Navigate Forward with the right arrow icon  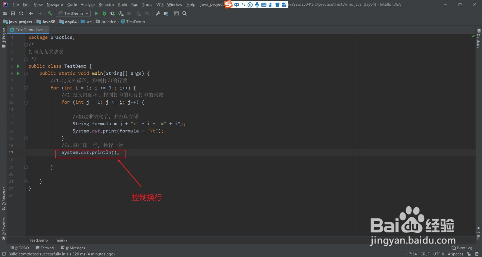pos(40,14)
